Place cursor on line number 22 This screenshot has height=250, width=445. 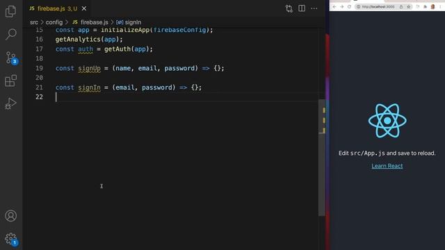pyautogui.click(x=39, y=97)
